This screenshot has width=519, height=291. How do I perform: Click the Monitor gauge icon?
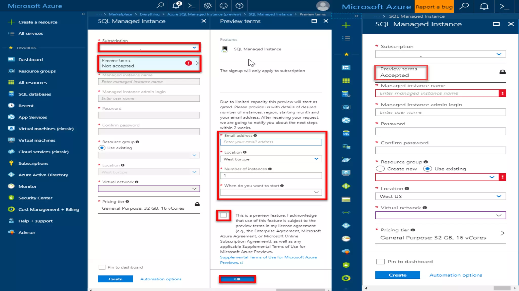click(11, 186)
